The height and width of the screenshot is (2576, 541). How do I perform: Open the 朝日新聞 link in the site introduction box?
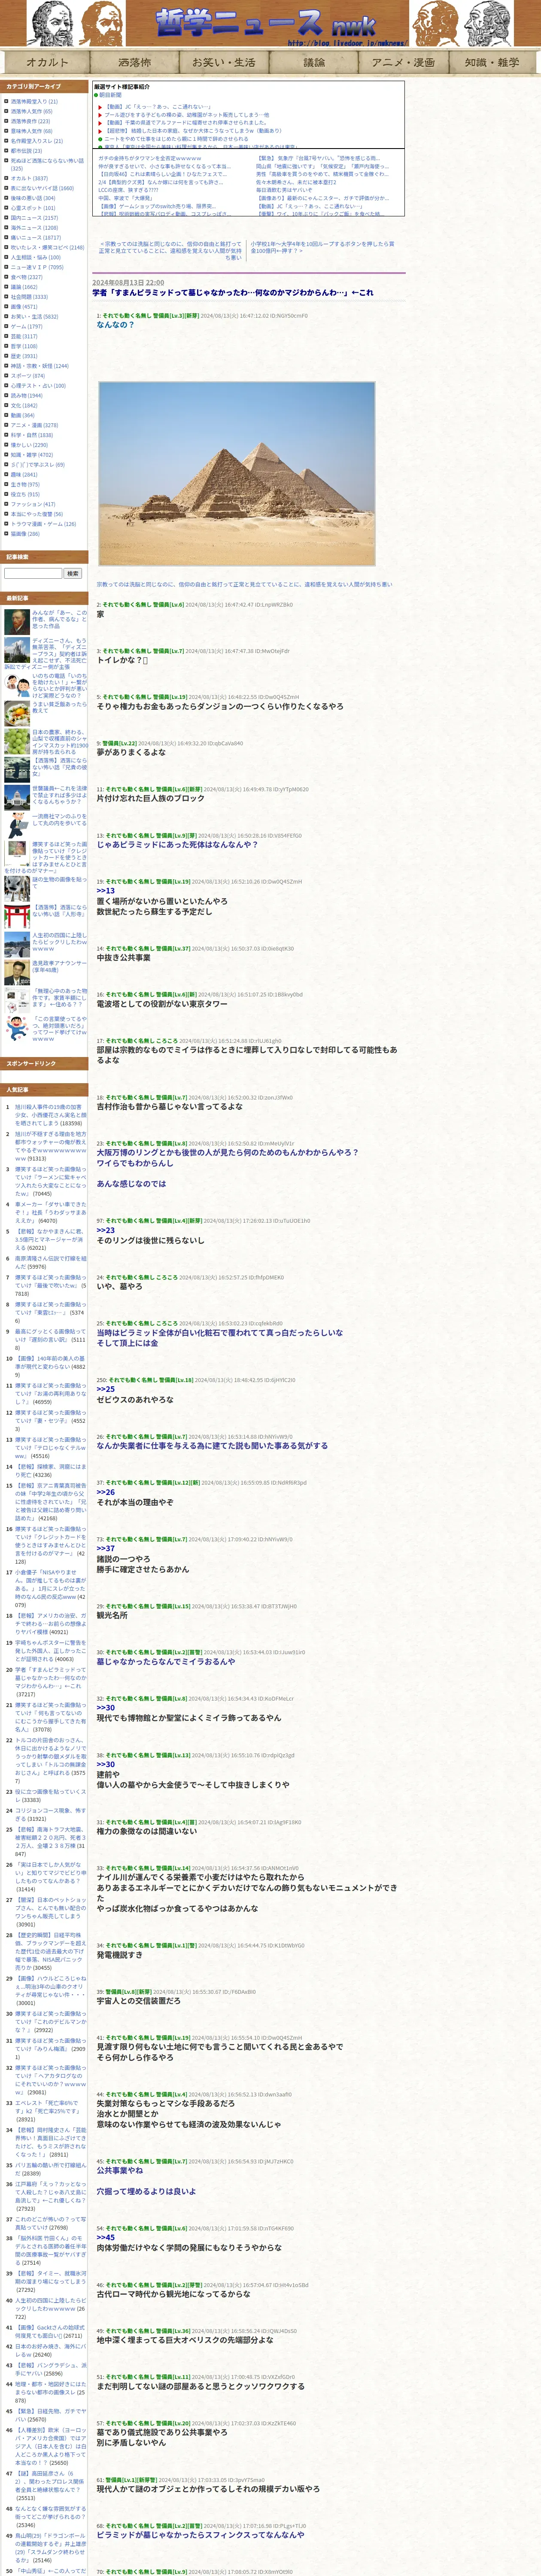(x=110, y=95)
